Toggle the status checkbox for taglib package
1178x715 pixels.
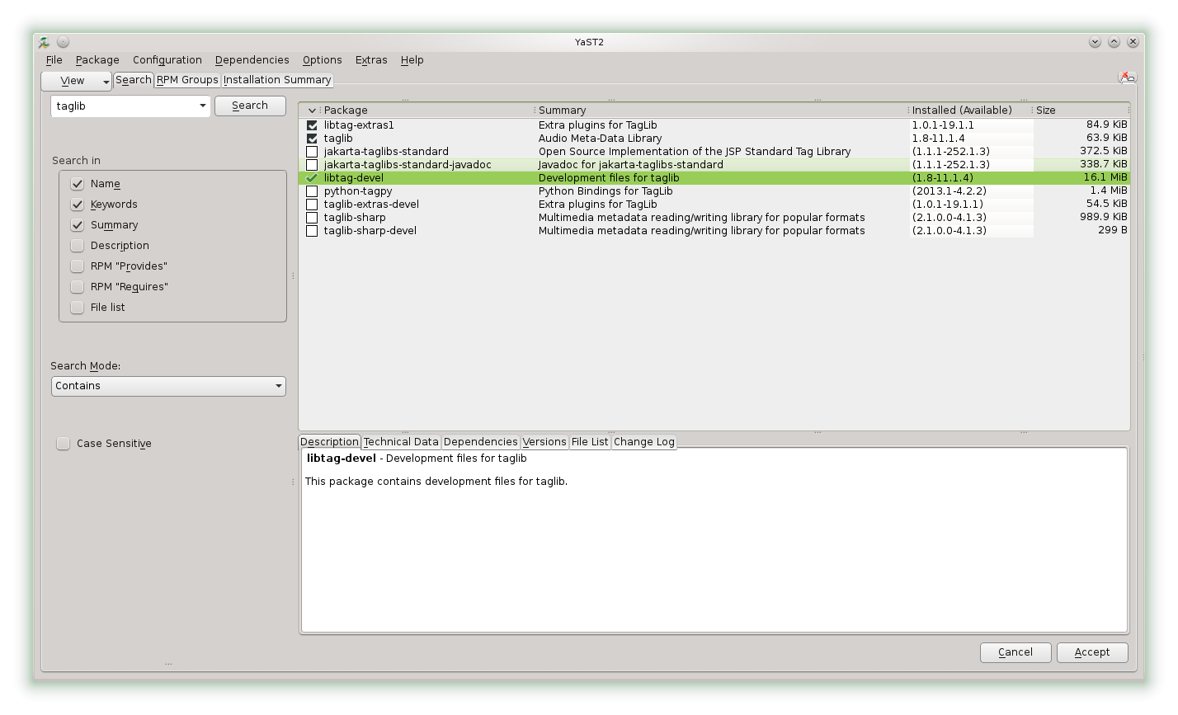coord(312,139)
